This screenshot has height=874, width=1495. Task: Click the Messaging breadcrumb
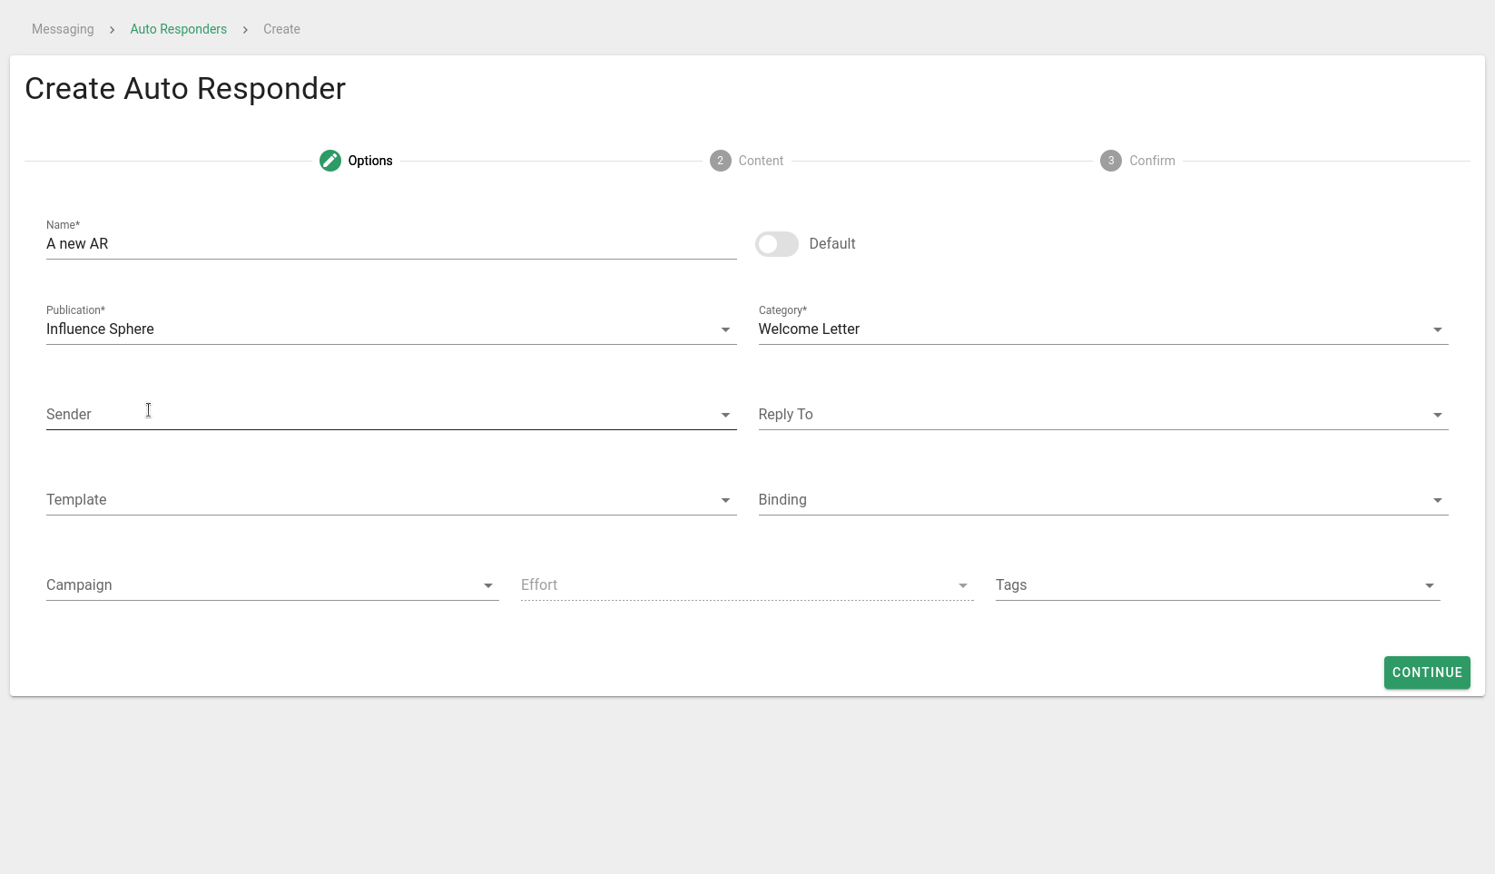coord(63,29)
